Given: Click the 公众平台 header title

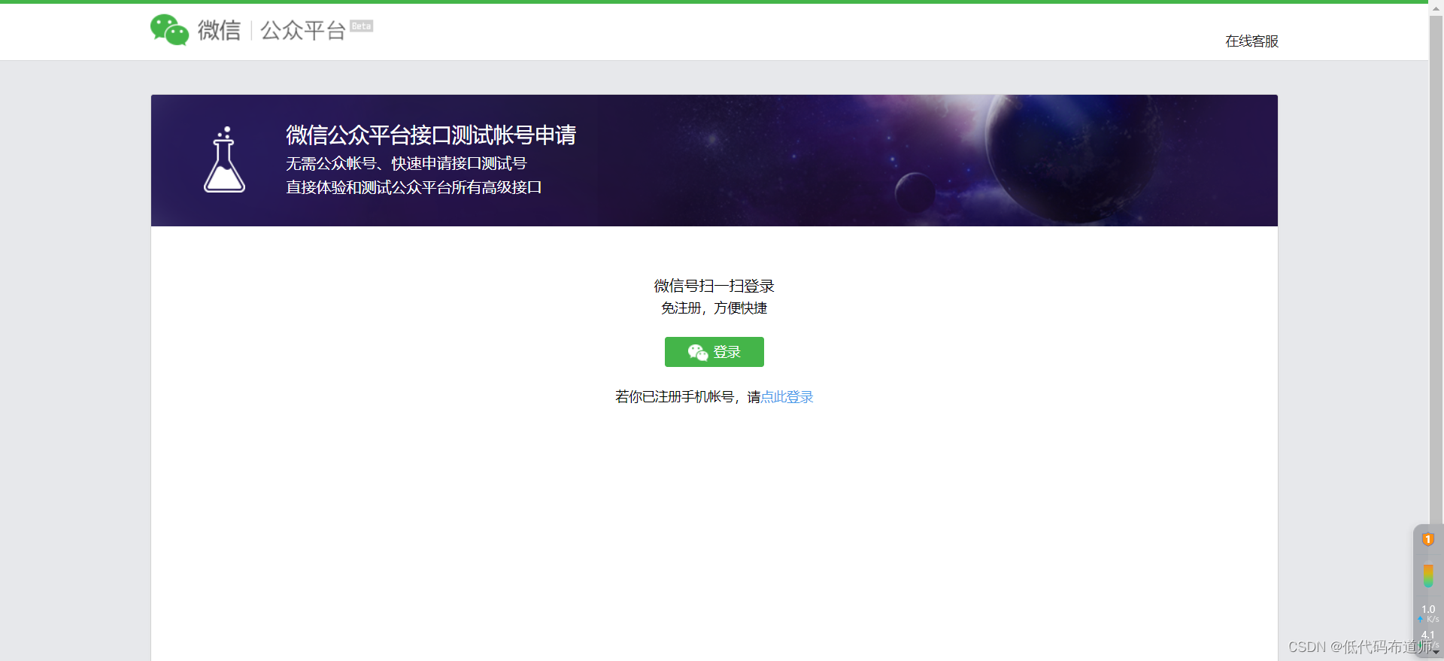Looking at the screenshot, I should coord(302,30).
